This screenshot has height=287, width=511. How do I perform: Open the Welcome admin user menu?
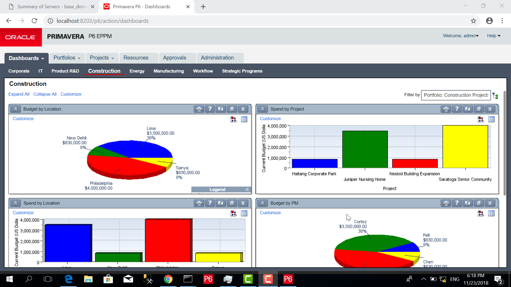(x=461, y=36)
